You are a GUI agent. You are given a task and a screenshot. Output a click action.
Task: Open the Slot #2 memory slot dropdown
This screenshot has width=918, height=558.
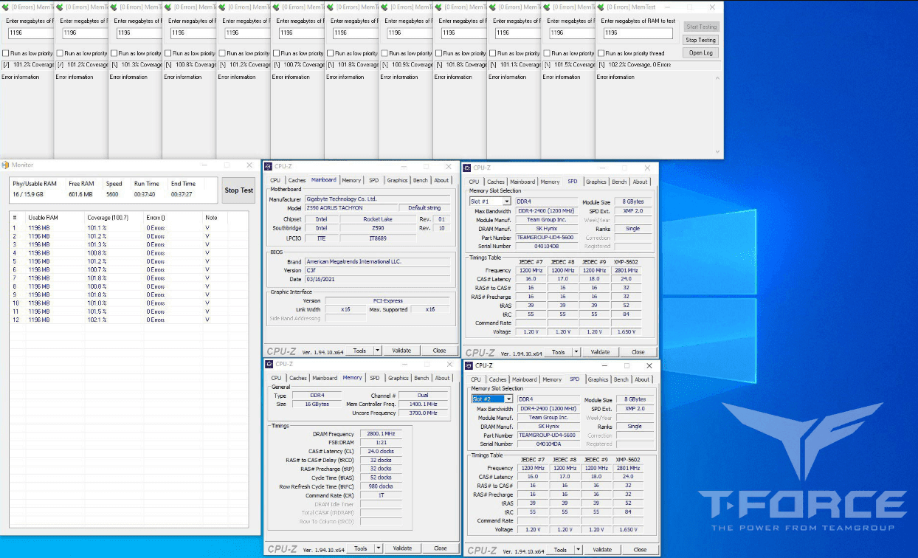tap(508, 399)
